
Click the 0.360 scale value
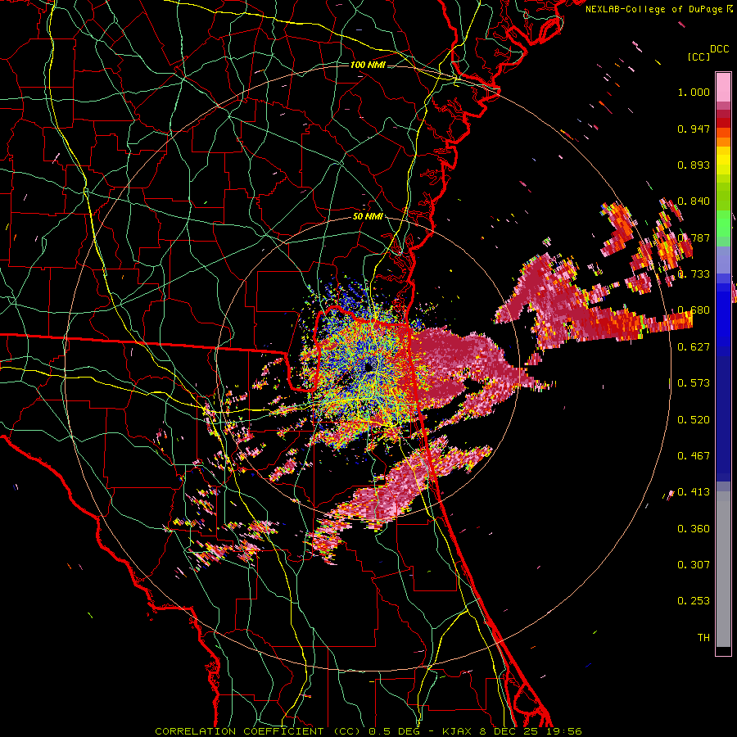694,529
